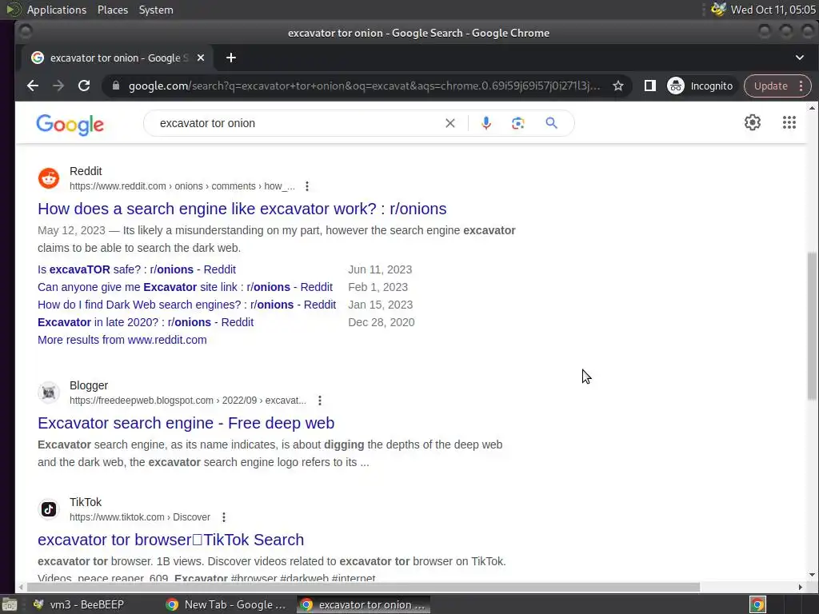
Task: Click the Google logo
Action: pyautogui.click(x=70, y=124)
